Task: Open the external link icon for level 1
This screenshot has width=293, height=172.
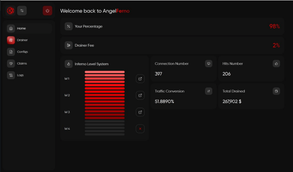Action: coord(140,79)
